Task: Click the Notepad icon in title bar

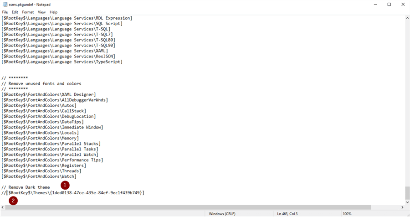Action: pos(5,5)
